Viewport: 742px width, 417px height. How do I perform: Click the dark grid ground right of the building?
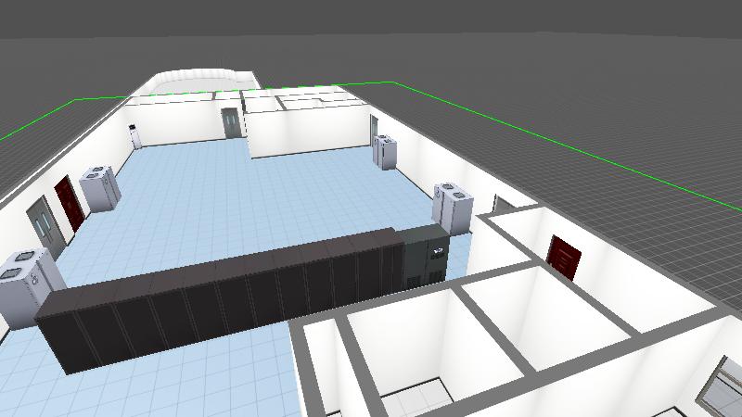pyautogui.click(x=631, y=139)
